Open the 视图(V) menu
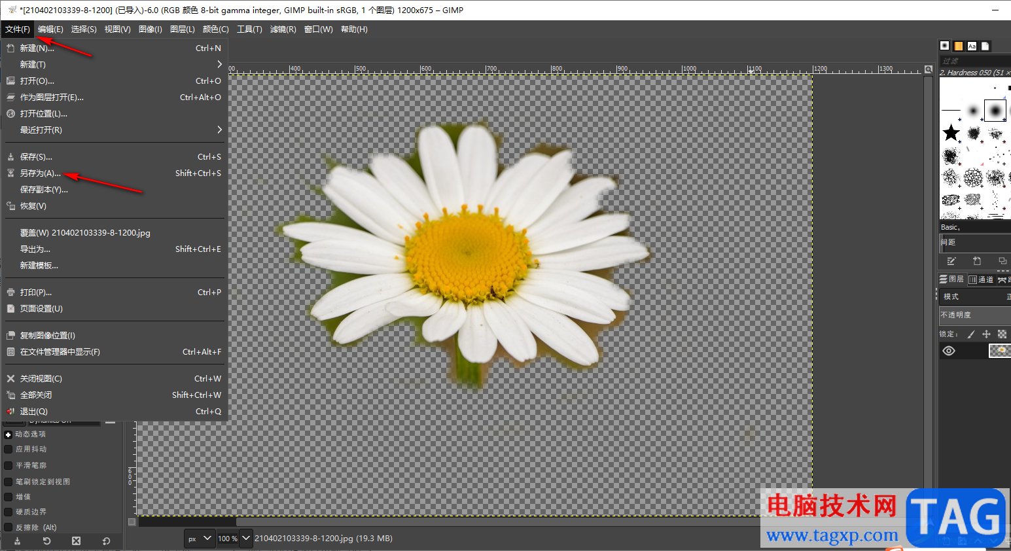 coord(118,29)
